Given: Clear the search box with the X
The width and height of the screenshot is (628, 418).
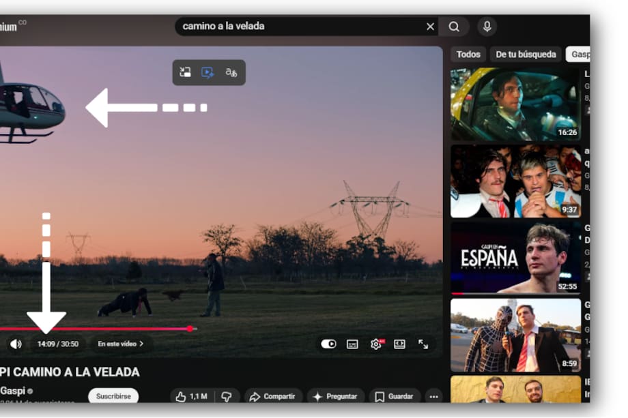Looking at the screenshot, I should click(430, 27).
